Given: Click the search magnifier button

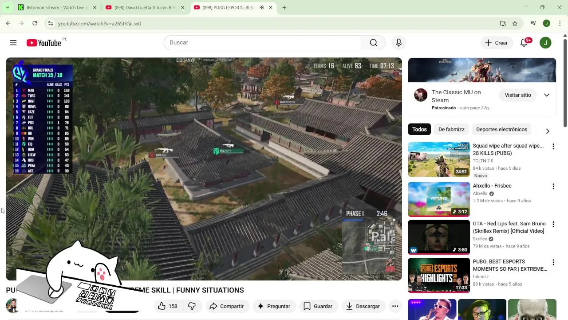Looking at the screenshot, I should point(374,43).
